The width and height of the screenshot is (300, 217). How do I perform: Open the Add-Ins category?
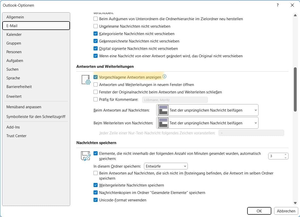(36, 127)
